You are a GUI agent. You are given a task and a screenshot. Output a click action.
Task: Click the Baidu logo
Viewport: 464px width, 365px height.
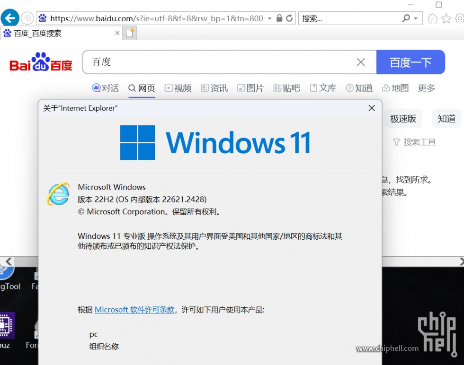(41, 62)
